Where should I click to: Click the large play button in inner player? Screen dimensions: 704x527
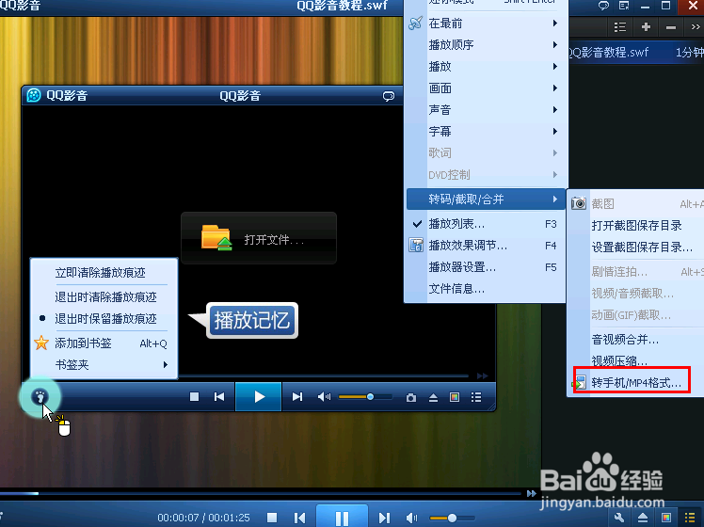tap(259, 397)
